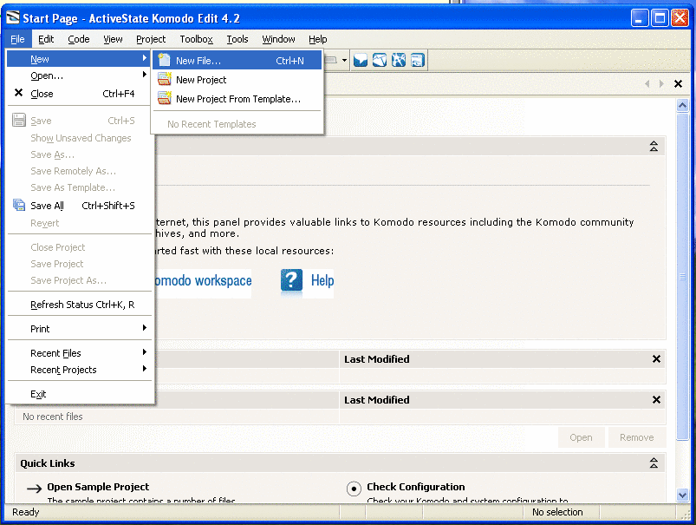Click the first blue pane icon in toolbar
696x525 pixels.
click(361, 61)
